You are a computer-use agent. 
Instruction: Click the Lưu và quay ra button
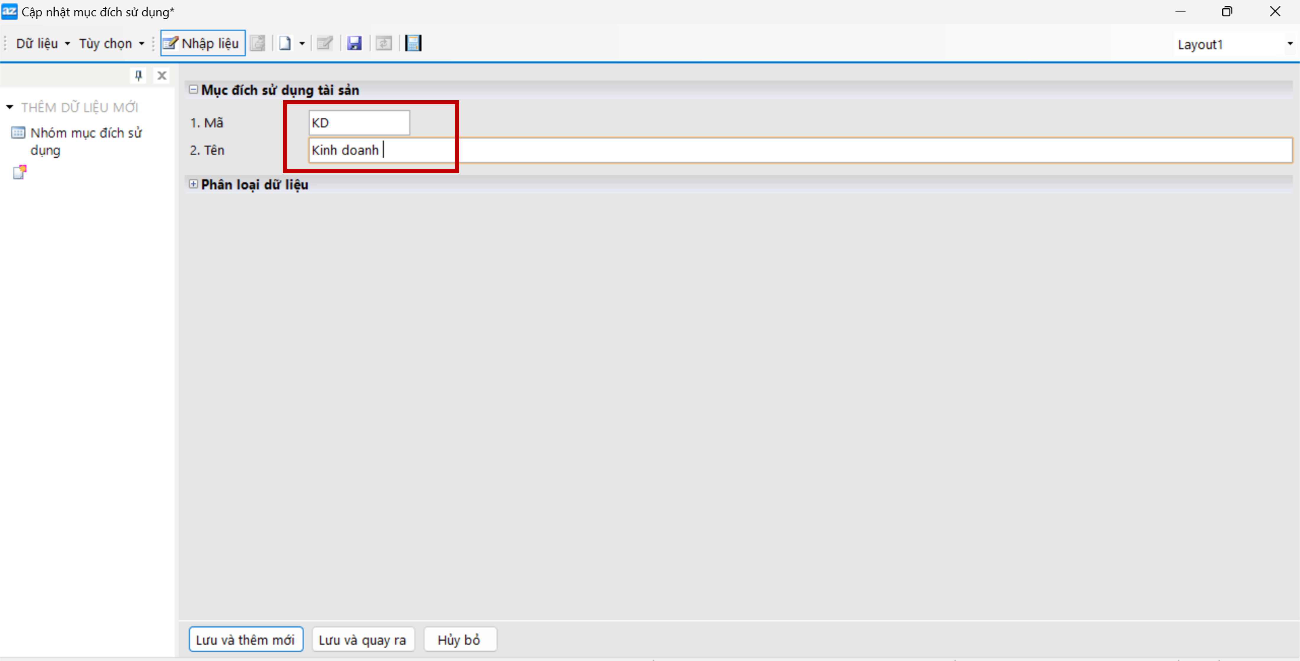click(362, 640)
